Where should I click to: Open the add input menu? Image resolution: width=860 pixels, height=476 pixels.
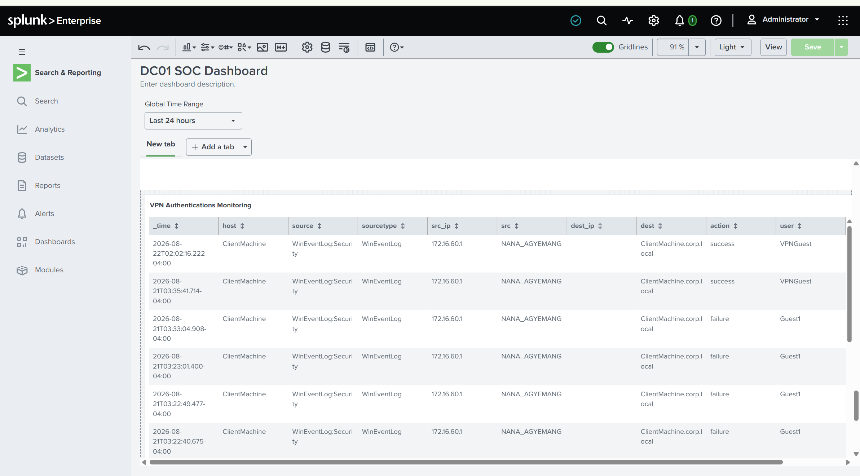[207, 47]
